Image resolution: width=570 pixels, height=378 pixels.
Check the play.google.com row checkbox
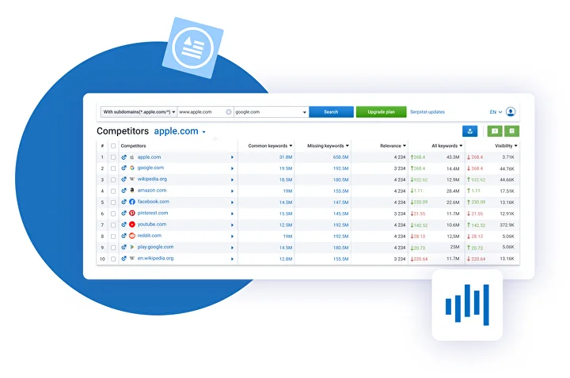point(113,248)
